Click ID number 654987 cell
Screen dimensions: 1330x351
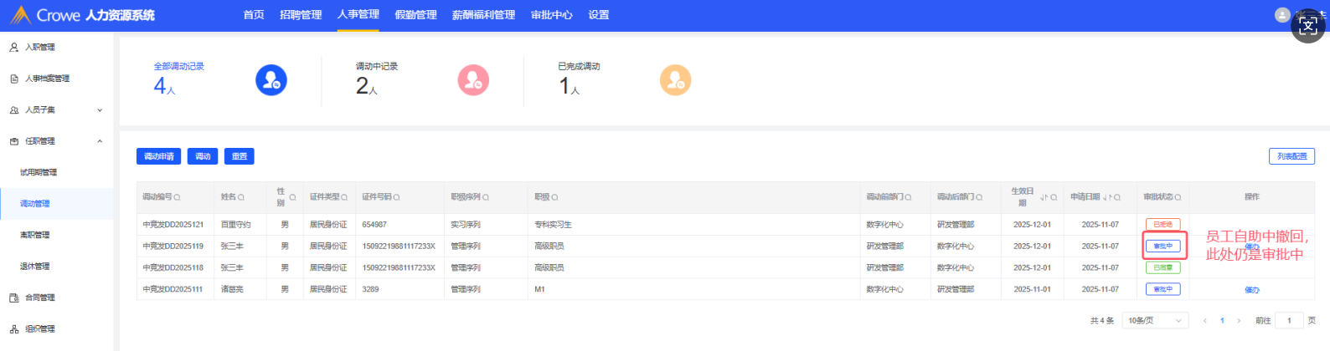click(x=374, y=225)
